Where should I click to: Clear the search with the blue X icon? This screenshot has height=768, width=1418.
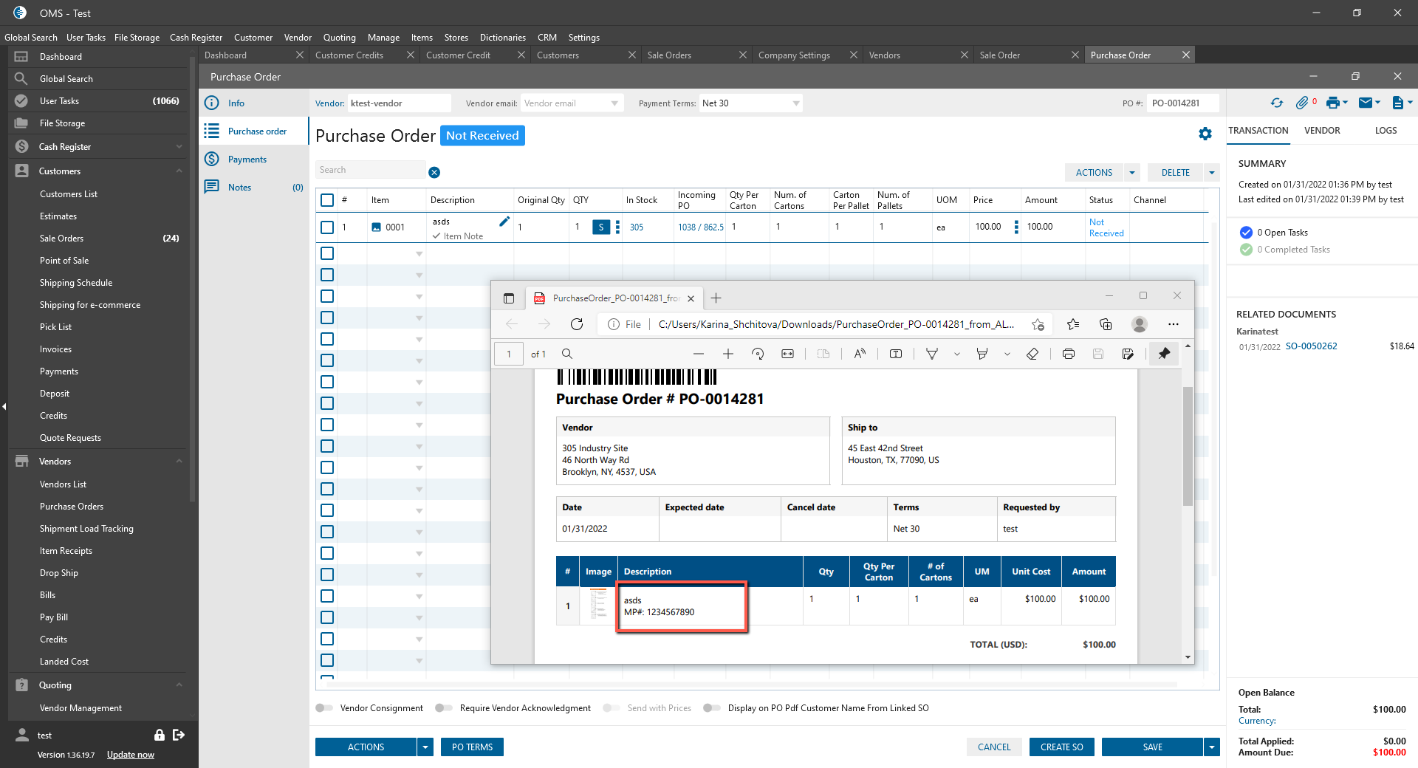[434, 172]
